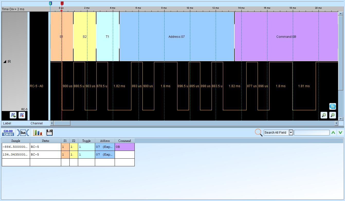The image size is (345, 201).
Task: Click the 0B command cell
Action: (125, 147)
